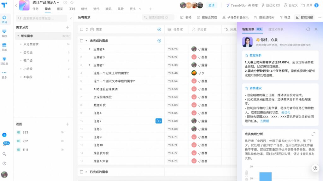Click the floating help circle button
The height and width of the screenshot is (181, 323).
[x=315, y=168]
